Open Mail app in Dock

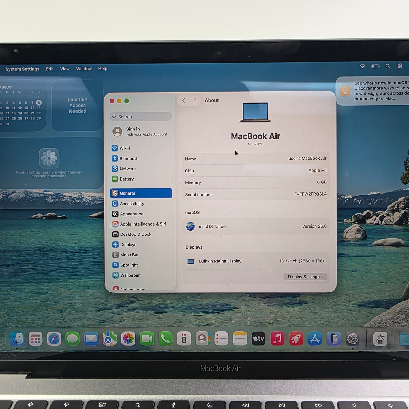(x=91, y=339)
